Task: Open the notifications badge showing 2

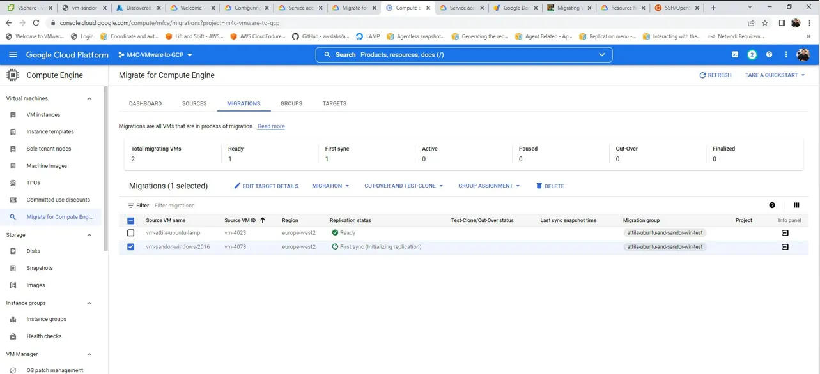Action: click(x=752, y=55)
